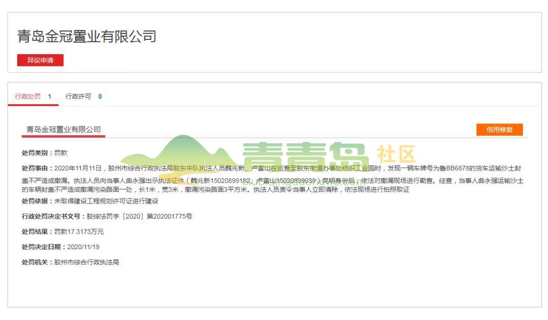Viewport: 548px width, 320px height.
Task: Click the penalty result 罚款17.3173万元
Action: click(x=79, y=231)
